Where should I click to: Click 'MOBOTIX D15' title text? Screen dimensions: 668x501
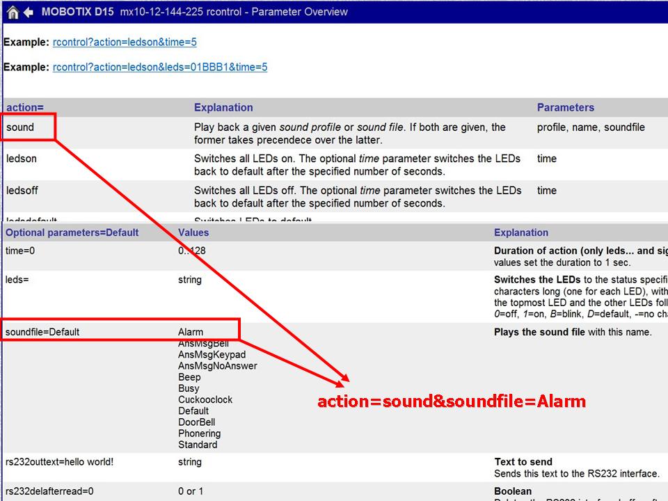[x=77, y=12]
